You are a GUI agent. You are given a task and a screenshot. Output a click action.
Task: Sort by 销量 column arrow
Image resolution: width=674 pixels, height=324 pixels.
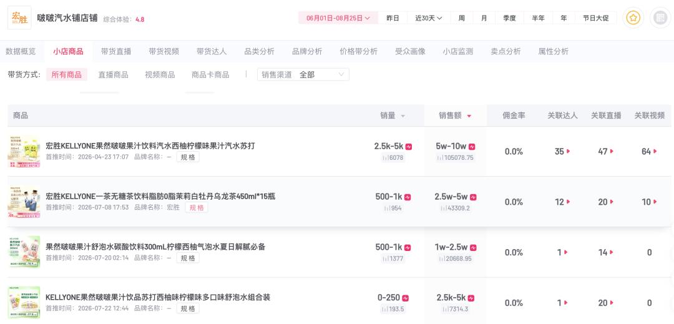[x=403, y=116]
